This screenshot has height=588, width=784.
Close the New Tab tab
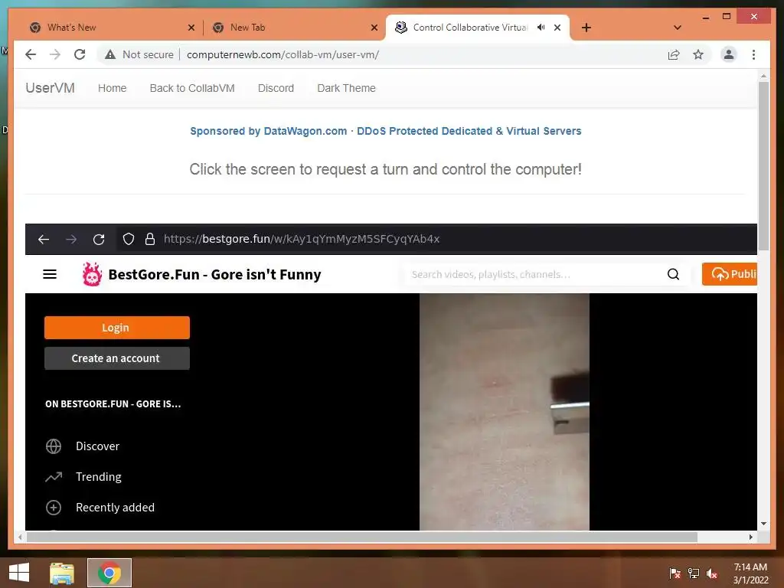(374, 28)
